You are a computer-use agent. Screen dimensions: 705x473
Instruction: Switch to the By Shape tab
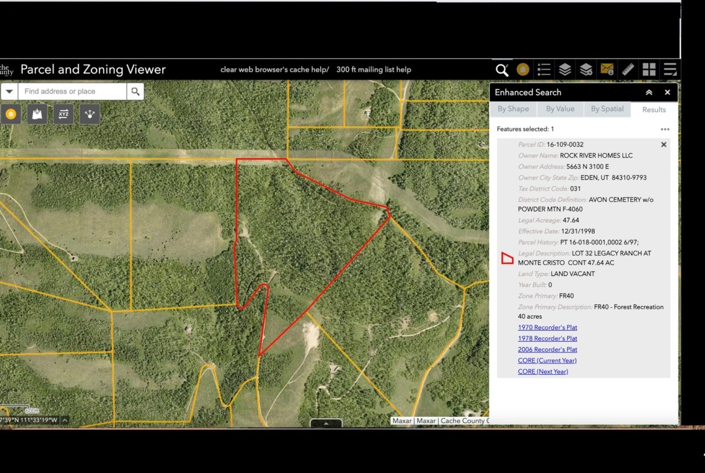tap(513, 109)
